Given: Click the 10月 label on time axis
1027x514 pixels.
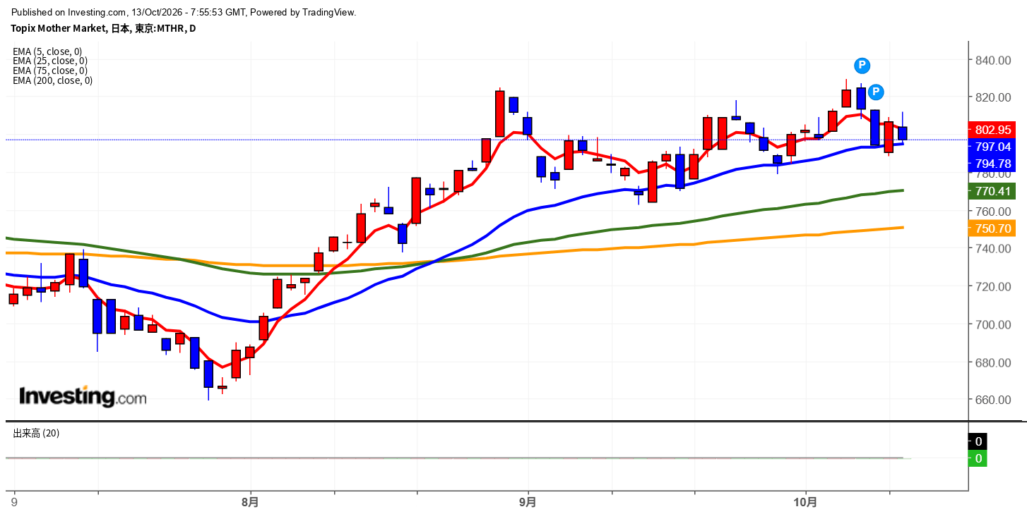Looking at the screenshot, I should pyautogui.click(x=806, y=503).
